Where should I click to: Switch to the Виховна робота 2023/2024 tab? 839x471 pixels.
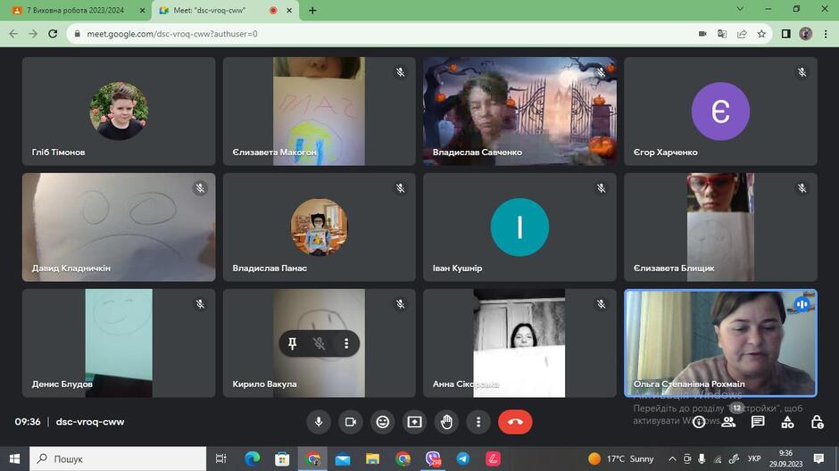(x=77, y=10)
